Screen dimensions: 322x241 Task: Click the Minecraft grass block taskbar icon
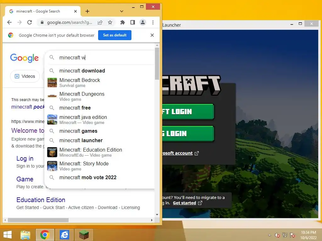84,235
